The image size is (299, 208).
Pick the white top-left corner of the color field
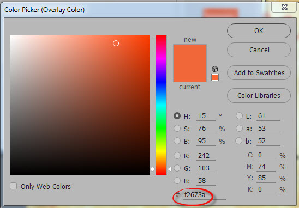click(x=11, y=36)
